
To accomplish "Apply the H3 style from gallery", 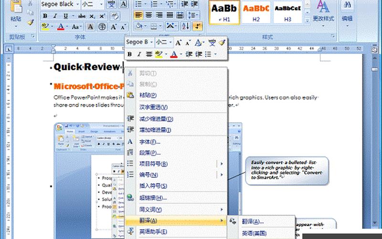I will coord(288,12).
